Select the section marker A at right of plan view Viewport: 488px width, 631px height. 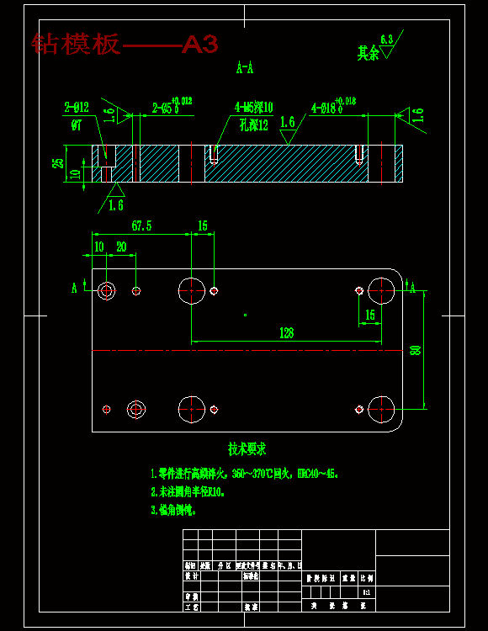413,288
